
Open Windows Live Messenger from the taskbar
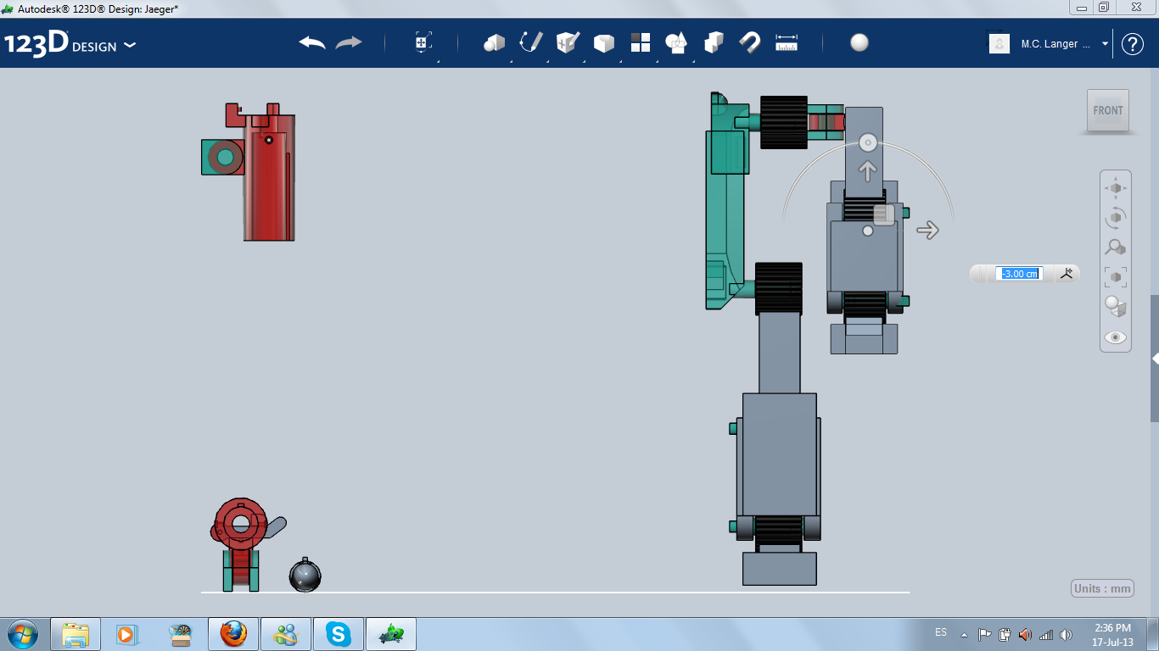[x=286, y=633]
